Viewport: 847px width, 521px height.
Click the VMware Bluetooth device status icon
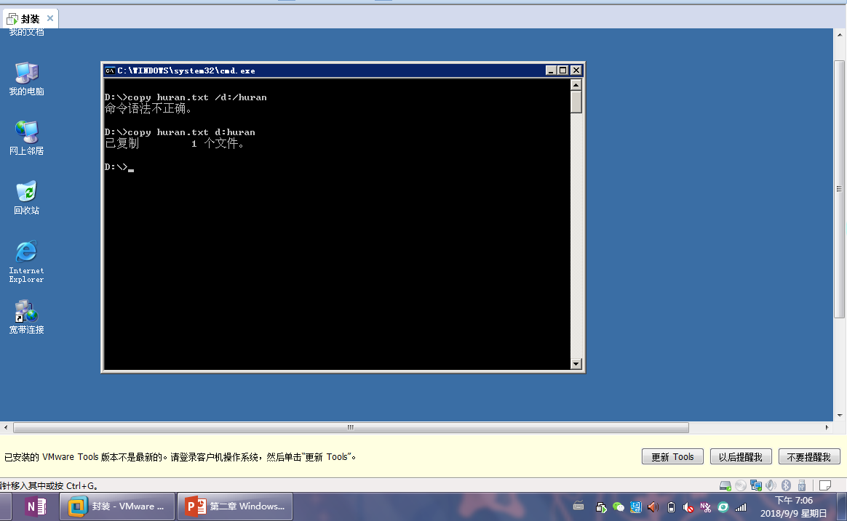click(x=786, y=485)
